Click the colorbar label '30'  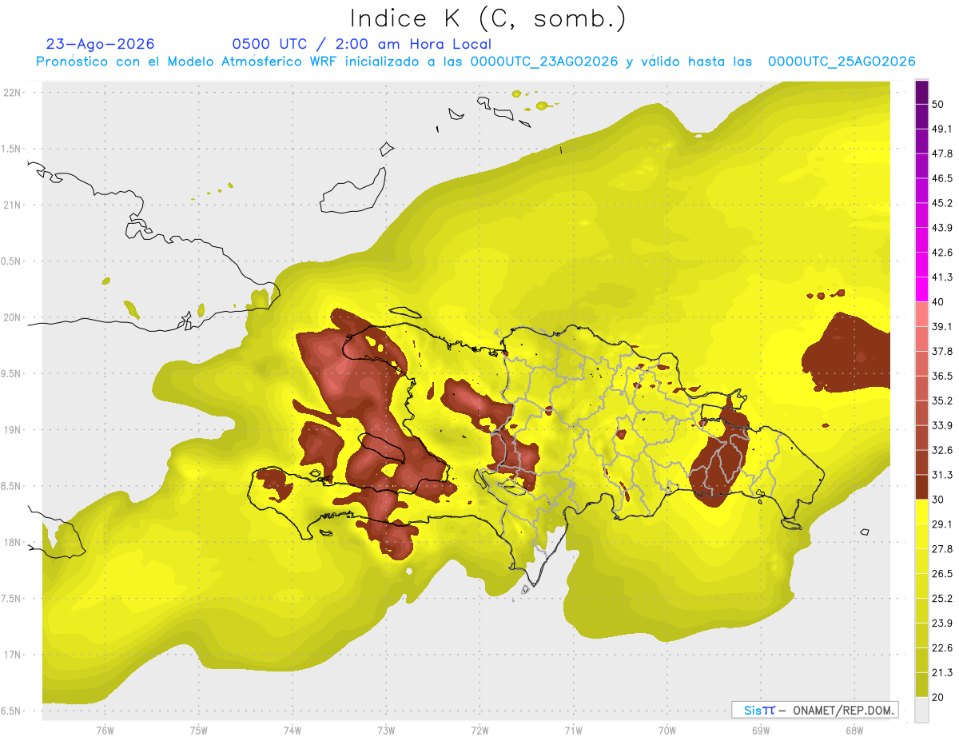938,500
